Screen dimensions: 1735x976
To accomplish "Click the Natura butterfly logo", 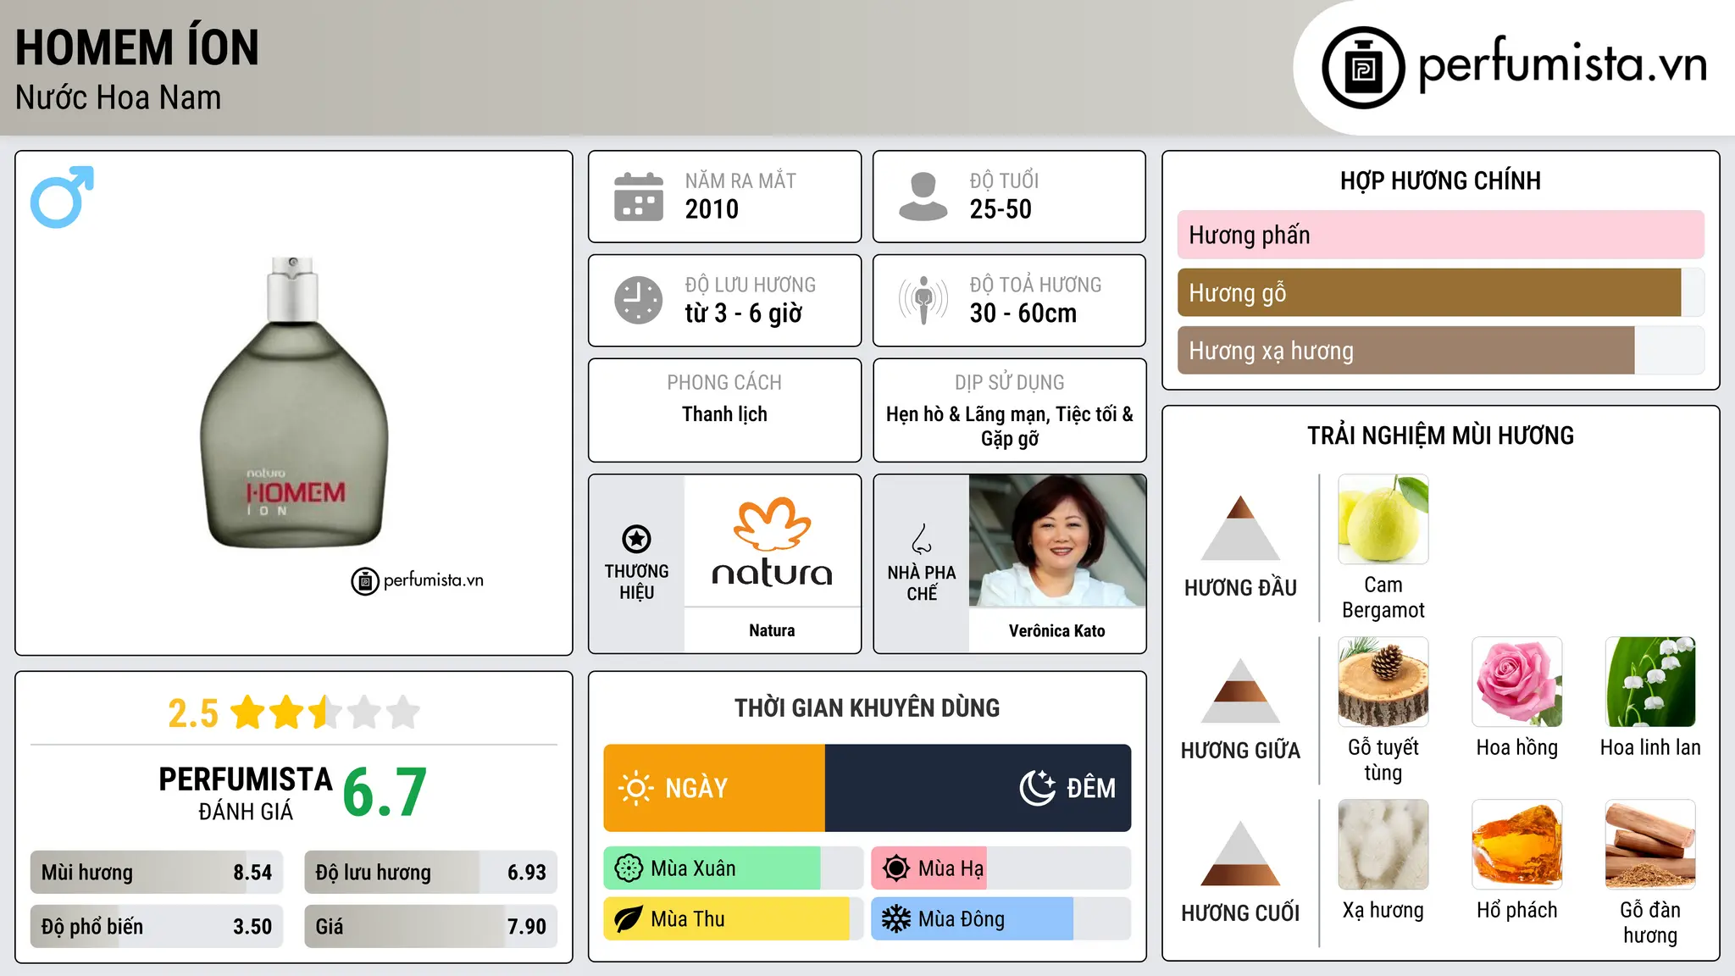I will 772,524.
